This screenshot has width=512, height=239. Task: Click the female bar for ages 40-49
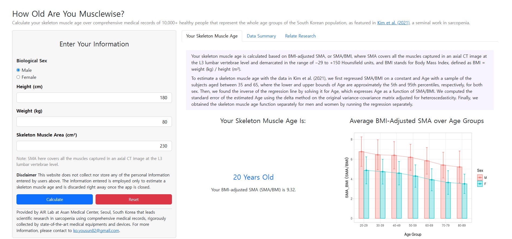399,197
